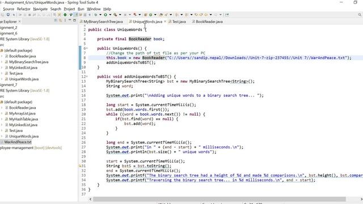The height and width of the screenshot is (204, 363).
Task: Open the External Tools dropdown arrow
Action: 120,15
